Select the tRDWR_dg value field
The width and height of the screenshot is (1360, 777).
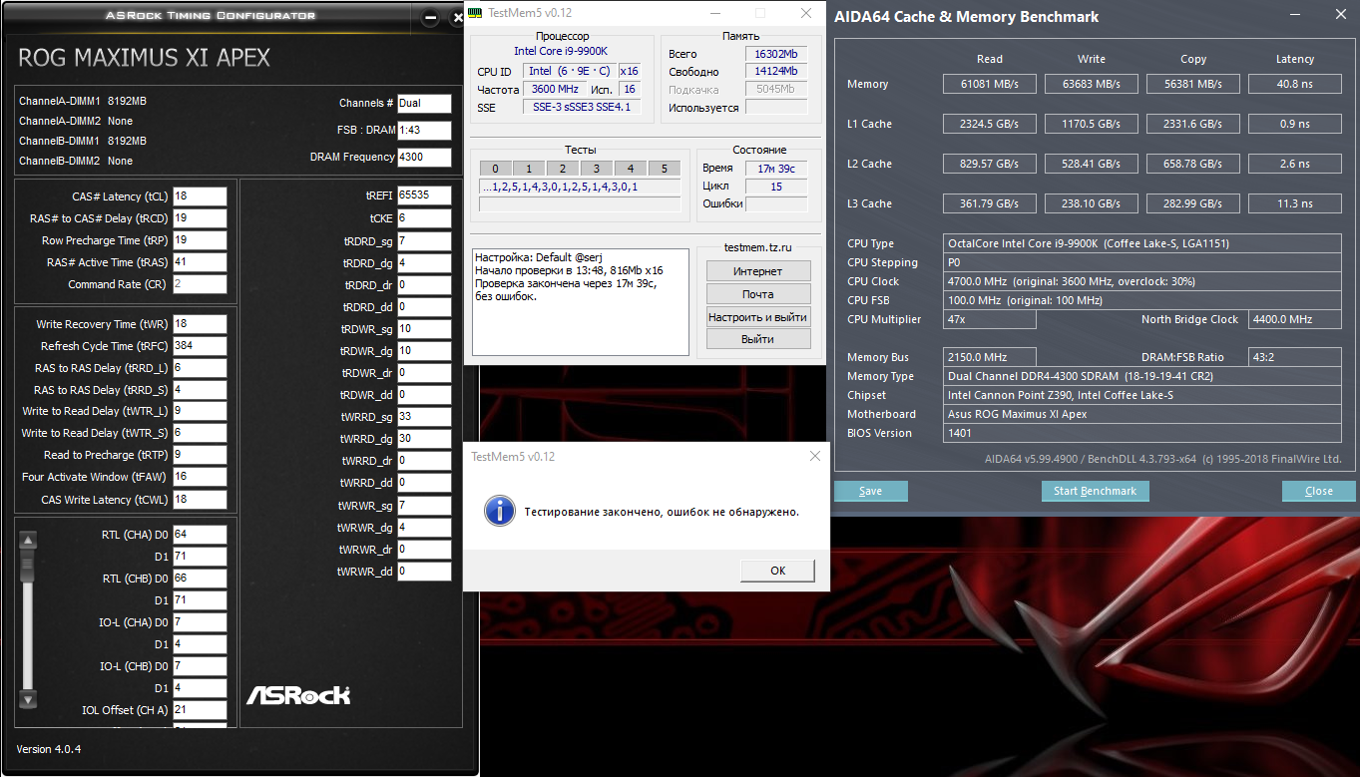pyautogui.click(x=424, y=351)
